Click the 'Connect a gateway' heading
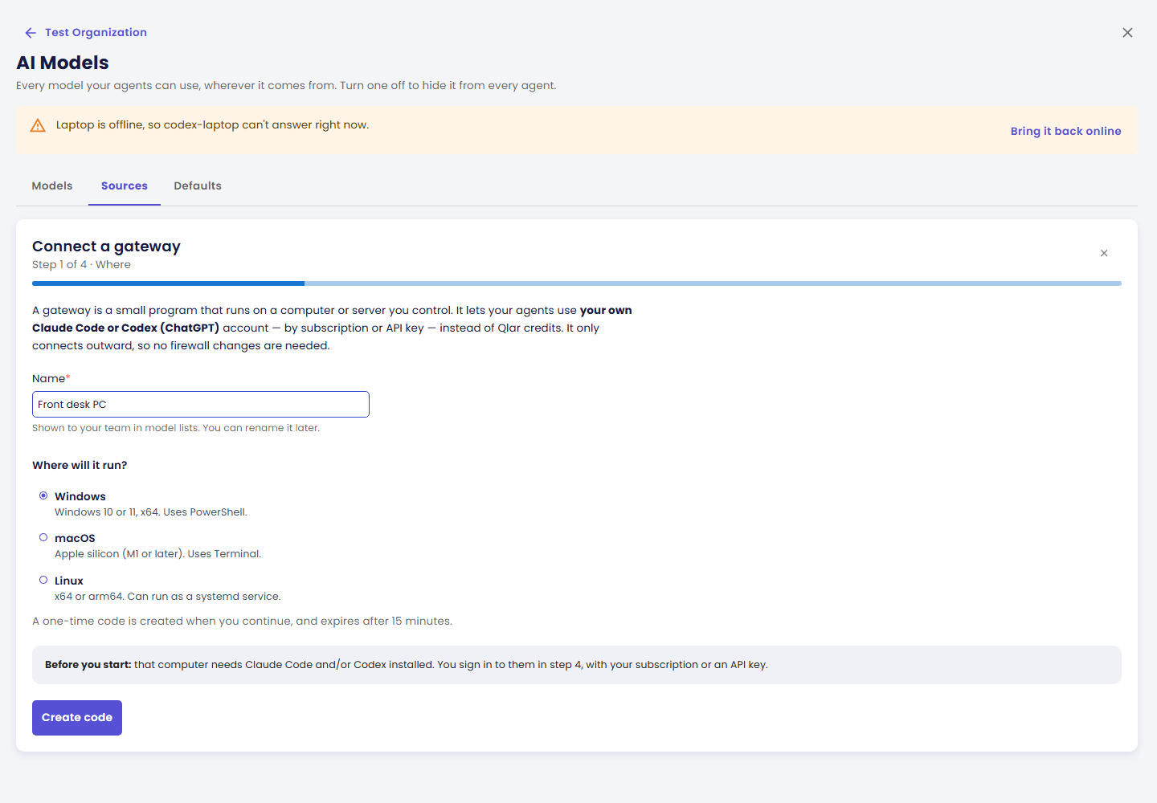Viewport: 1157px width, 803px height. [106, 247]
